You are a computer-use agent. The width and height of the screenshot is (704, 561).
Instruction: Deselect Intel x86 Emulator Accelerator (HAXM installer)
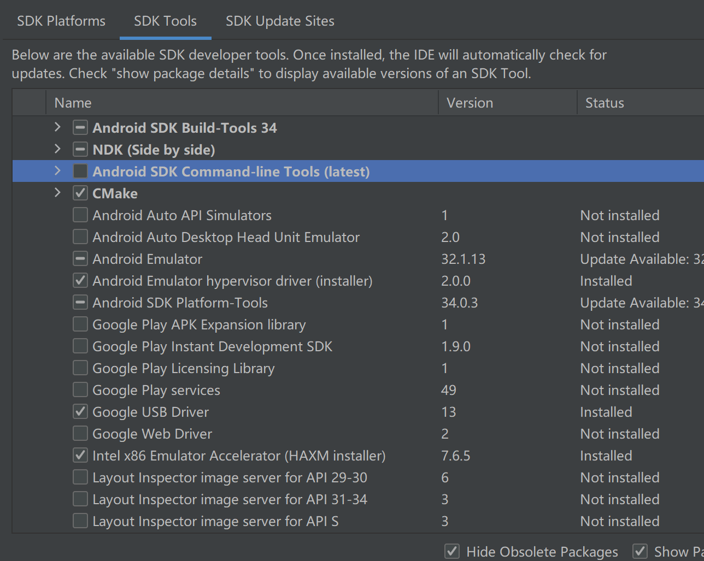click(x=80, y=455)
